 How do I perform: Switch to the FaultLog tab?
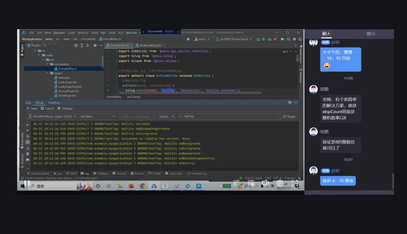coord(54,102)
